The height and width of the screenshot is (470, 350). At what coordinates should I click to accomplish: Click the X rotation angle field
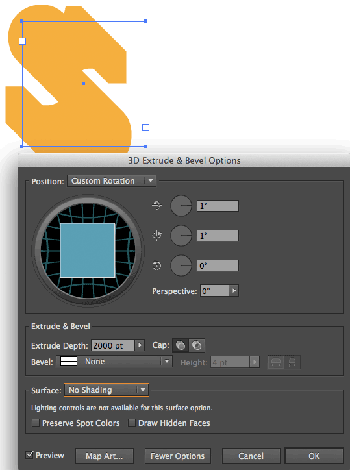[x=218, y=206]
